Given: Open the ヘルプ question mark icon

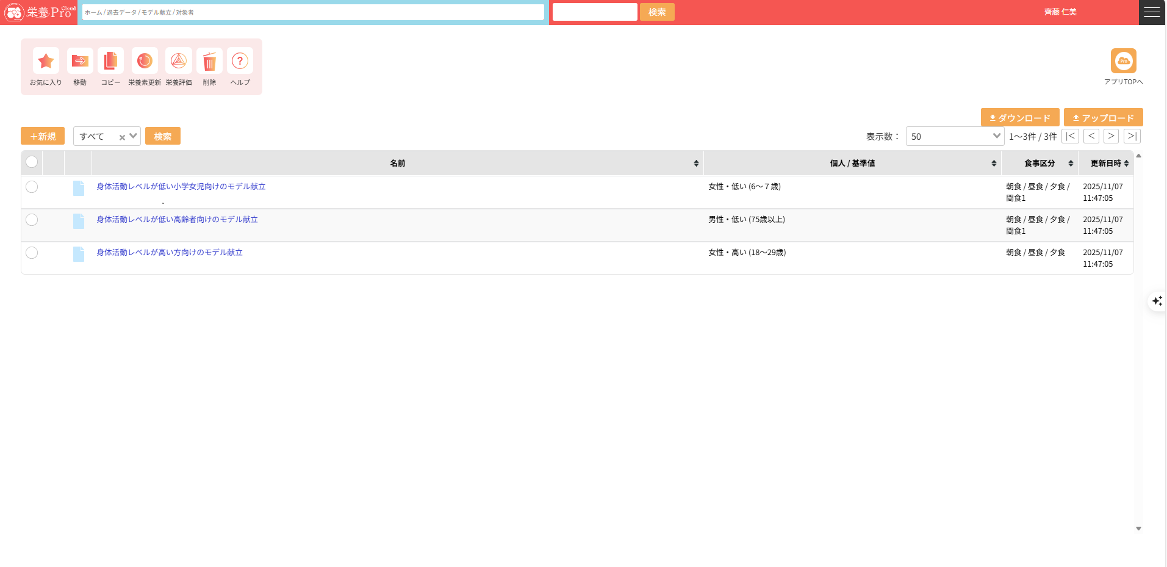Looking at the screenshot, I should pyautogui.click(x=240, y=61).
